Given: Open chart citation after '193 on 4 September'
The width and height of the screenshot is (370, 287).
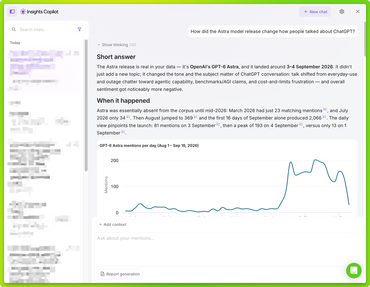Looking at the screenshot, I should tap(301, 124).
